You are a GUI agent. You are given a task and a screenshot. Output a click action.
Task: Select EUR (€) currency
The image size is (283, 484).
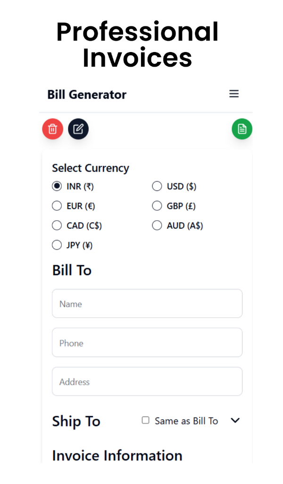click(57, 206)
